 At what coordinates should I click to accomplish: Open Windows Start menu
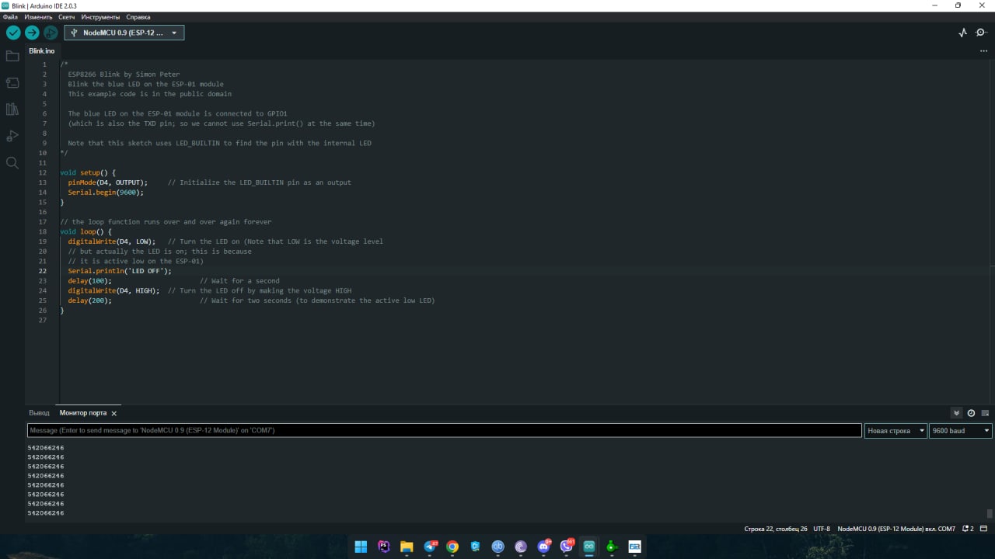coord(361,547)
